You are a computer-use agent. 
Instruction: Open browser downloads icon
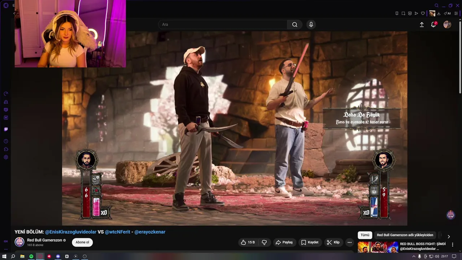pyautogui.click(x=439, y=13)
